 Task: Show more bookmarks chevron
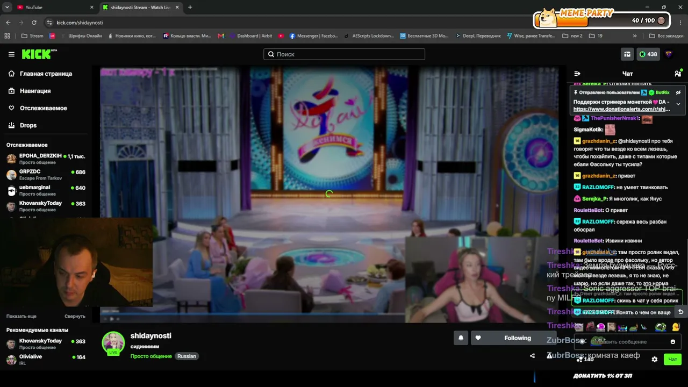pos(635,36)
